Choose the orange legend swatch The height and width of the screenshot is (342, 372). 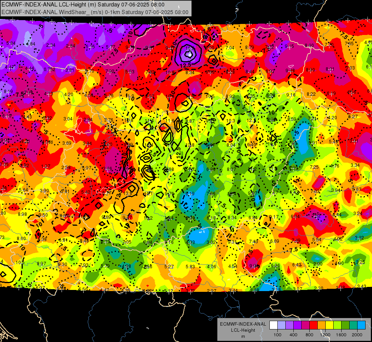[321, 325]
